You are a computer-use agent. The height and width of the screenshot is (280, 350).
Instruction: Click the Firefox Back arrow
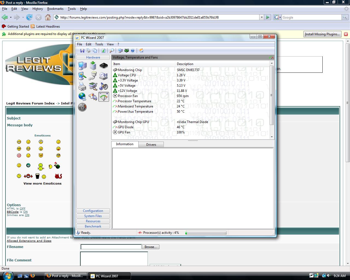click(5, 17)
